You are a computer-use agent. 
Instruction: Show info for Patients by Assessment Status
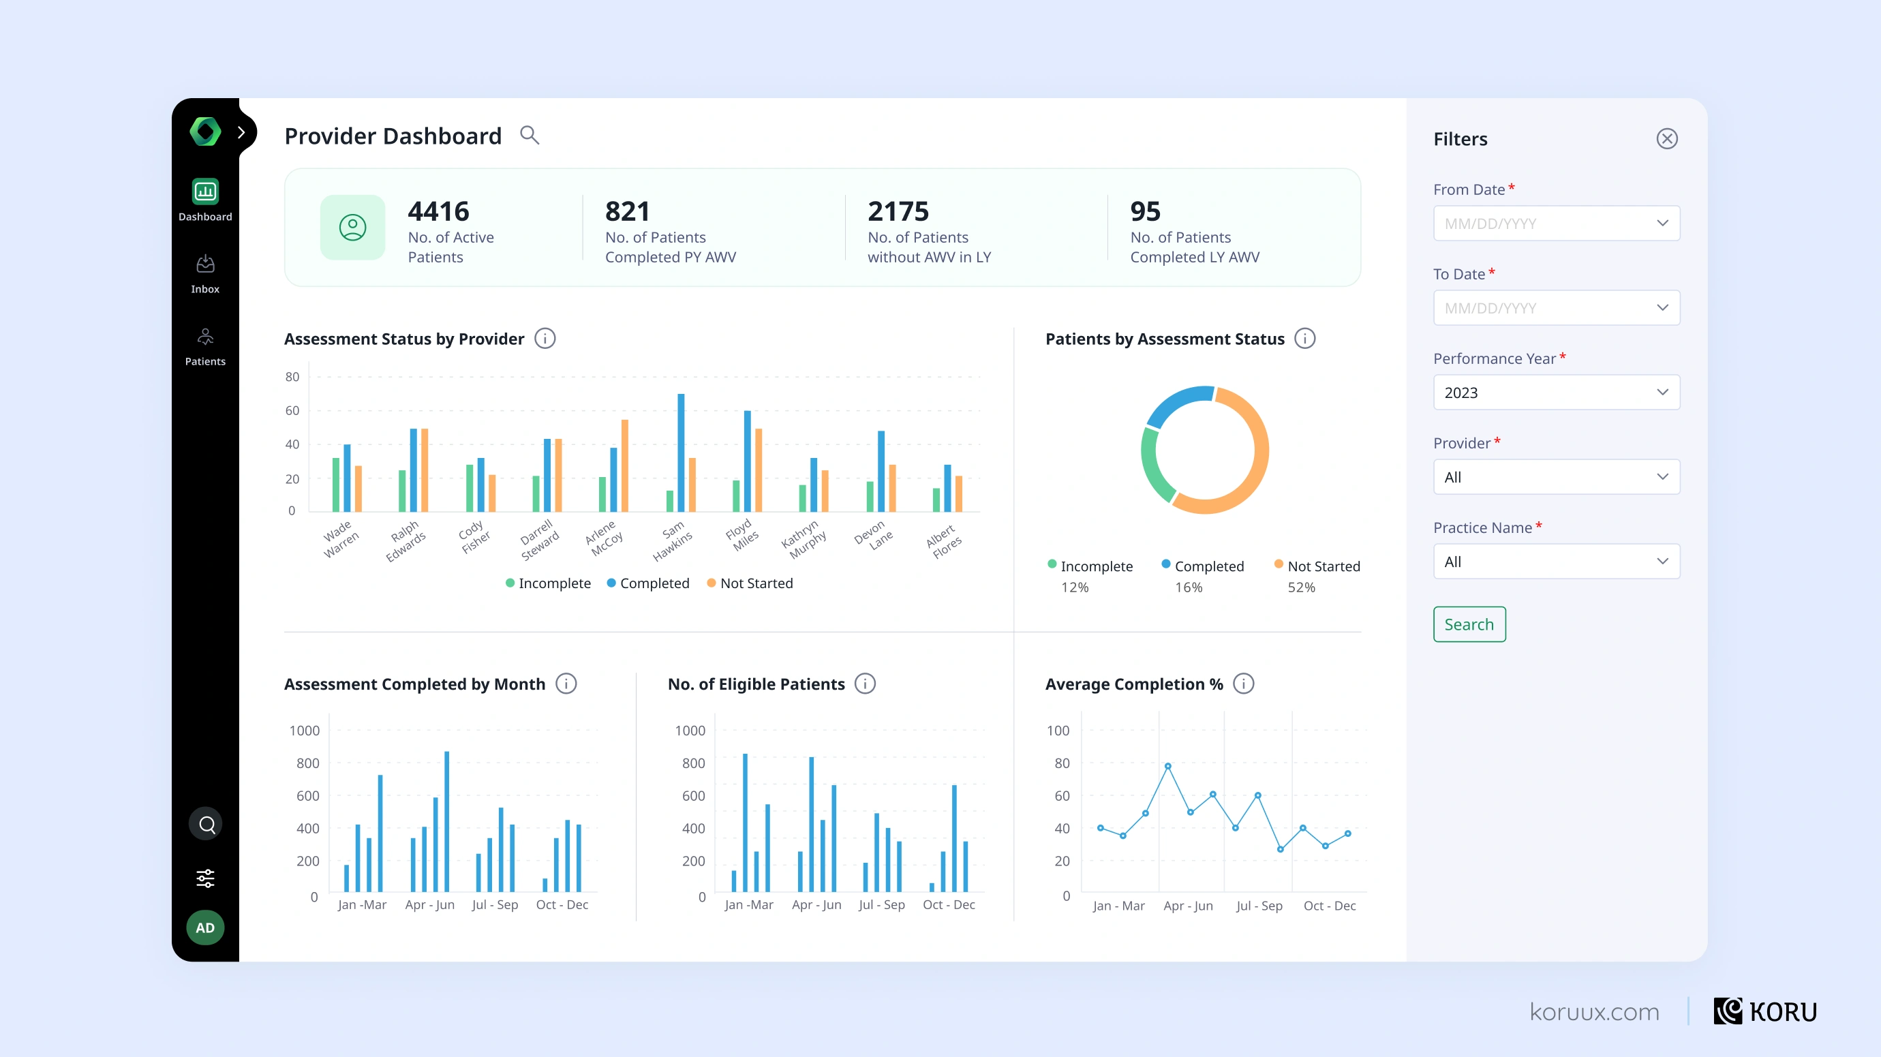(1305, 339)
